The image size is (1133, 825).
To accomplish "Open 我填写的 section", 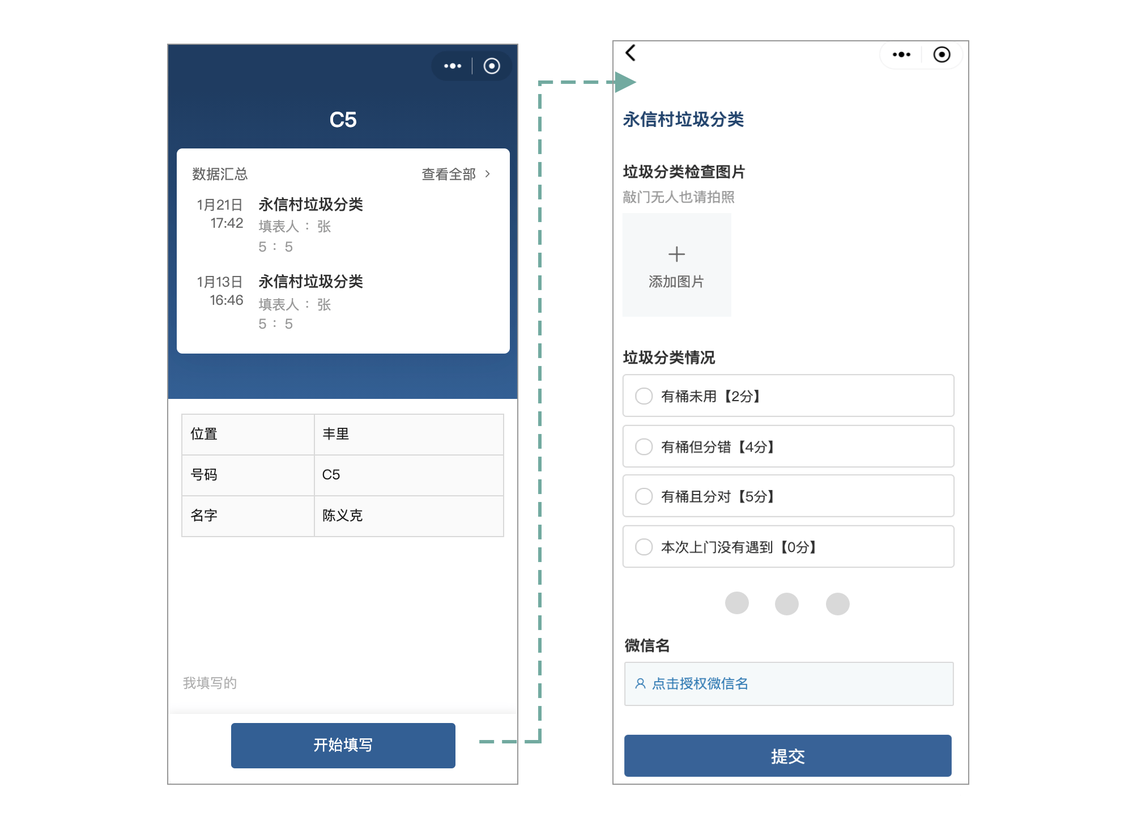I will (x=210, y=683).
